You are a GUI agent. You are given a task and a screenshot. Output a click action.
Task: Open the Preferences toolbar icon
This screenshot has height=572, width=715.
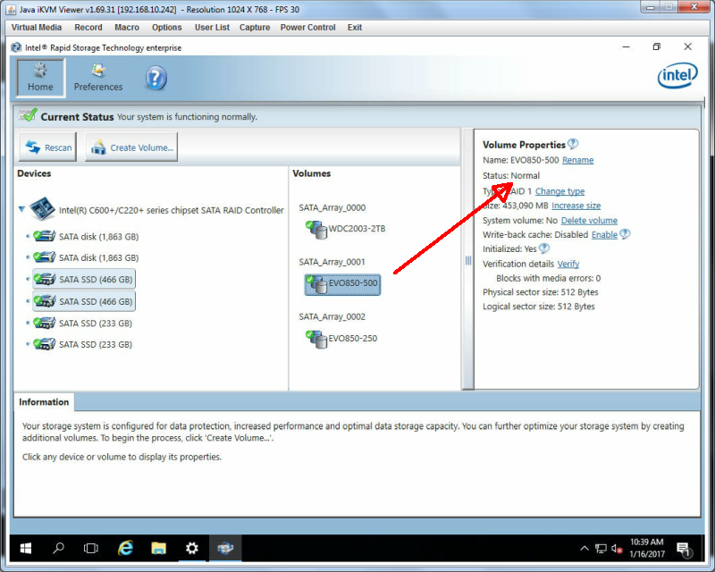point(98,78)
